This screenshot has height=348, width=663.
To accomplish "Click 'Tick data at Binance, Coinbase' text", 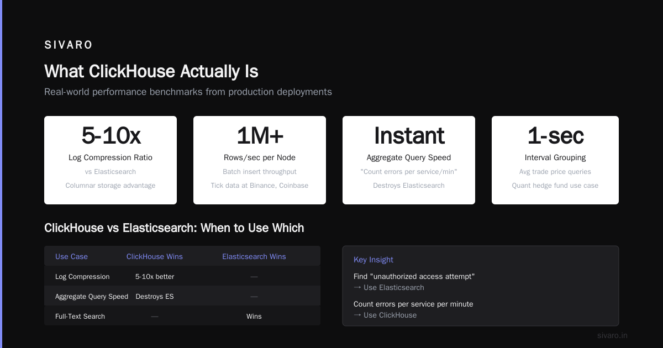I will [260, 186].
